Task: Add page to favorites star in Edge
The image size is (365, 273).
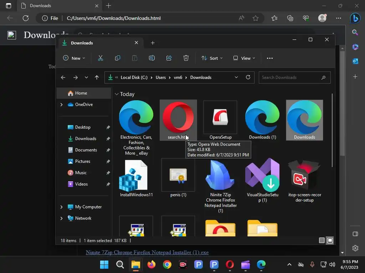Action: click(256, 18)
